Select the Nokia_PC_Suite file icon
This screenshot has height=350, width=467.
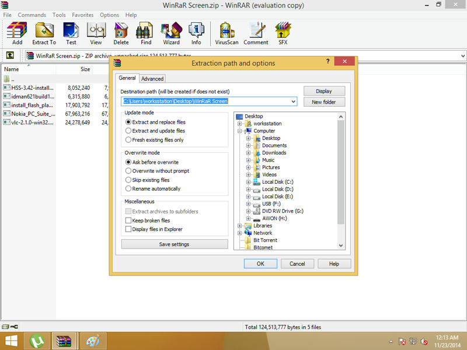tap(6, 113)
